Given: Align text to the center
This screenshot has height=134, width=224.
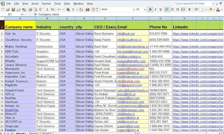Looking at the screenshot, I should [172, 10].
